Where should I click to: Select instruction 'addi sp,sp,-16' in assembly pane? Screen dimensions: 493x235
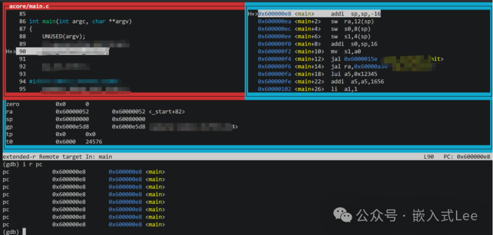pyautogui.click(x=356, y=14)
